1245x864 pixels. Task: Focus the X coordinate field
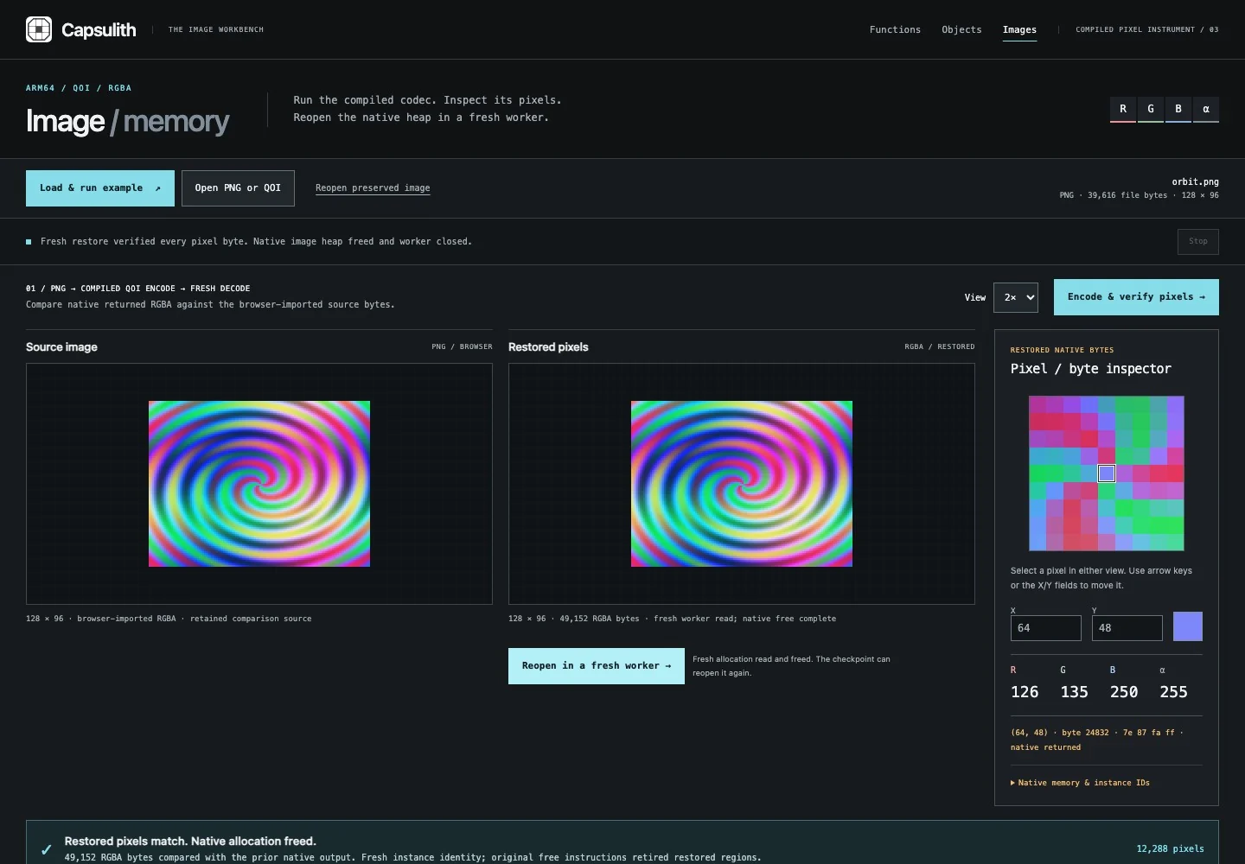tap(1046, 628)
